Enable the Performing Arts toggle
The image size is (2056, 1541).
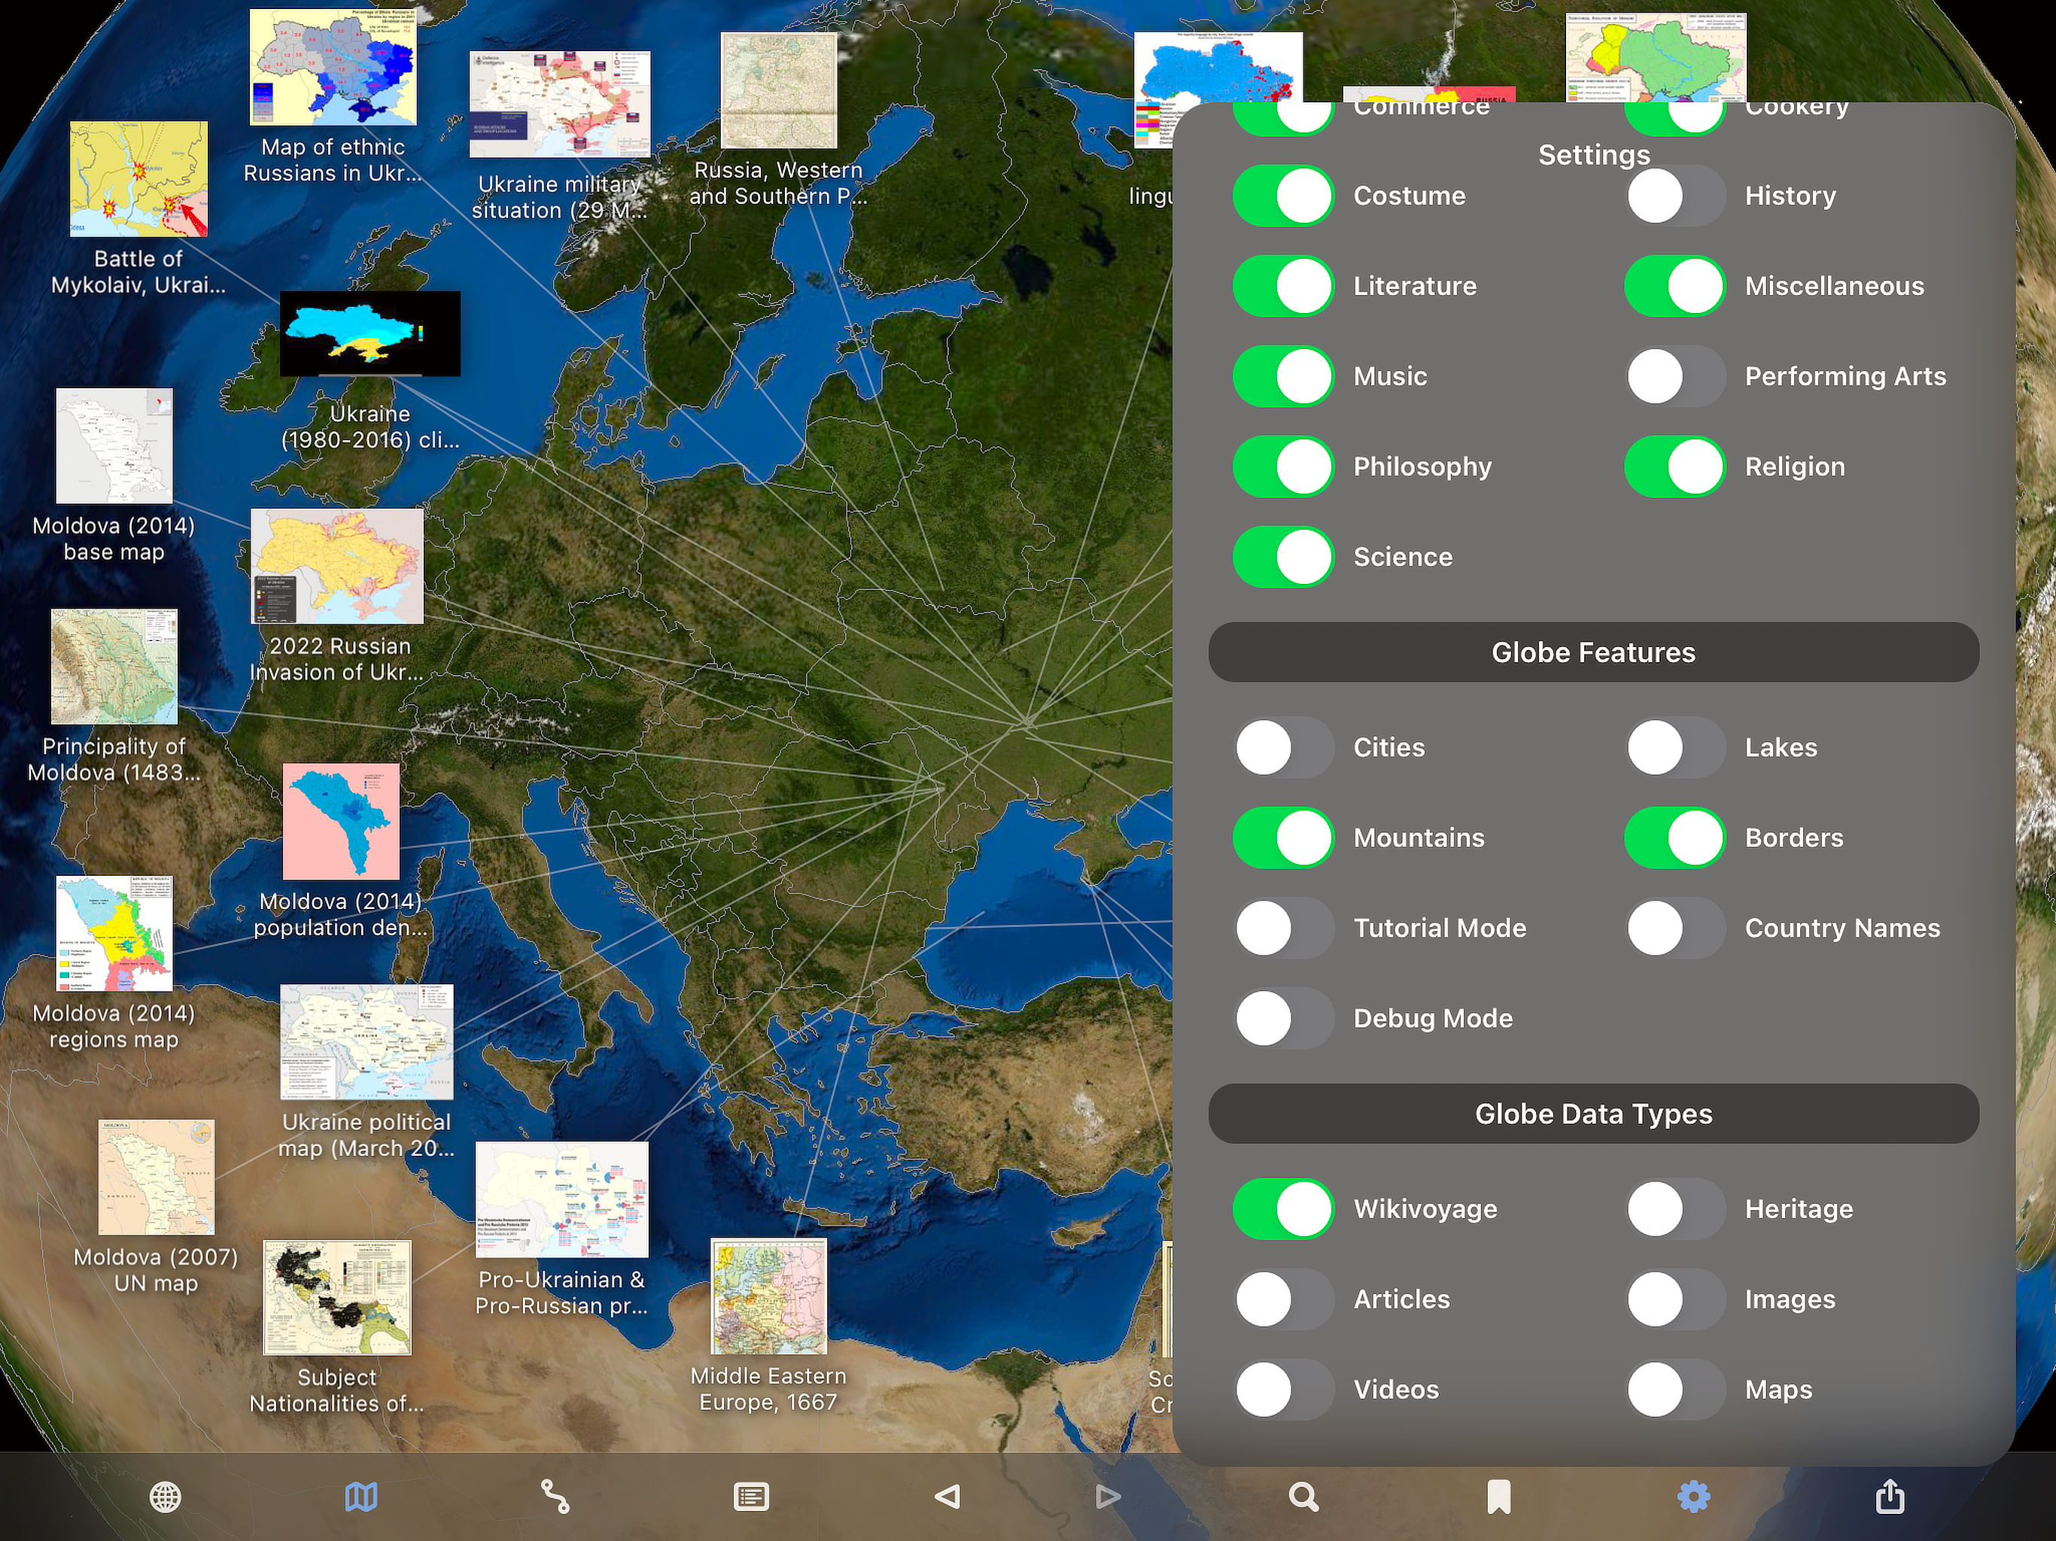pyautogui.click(x=1675, y=376)
